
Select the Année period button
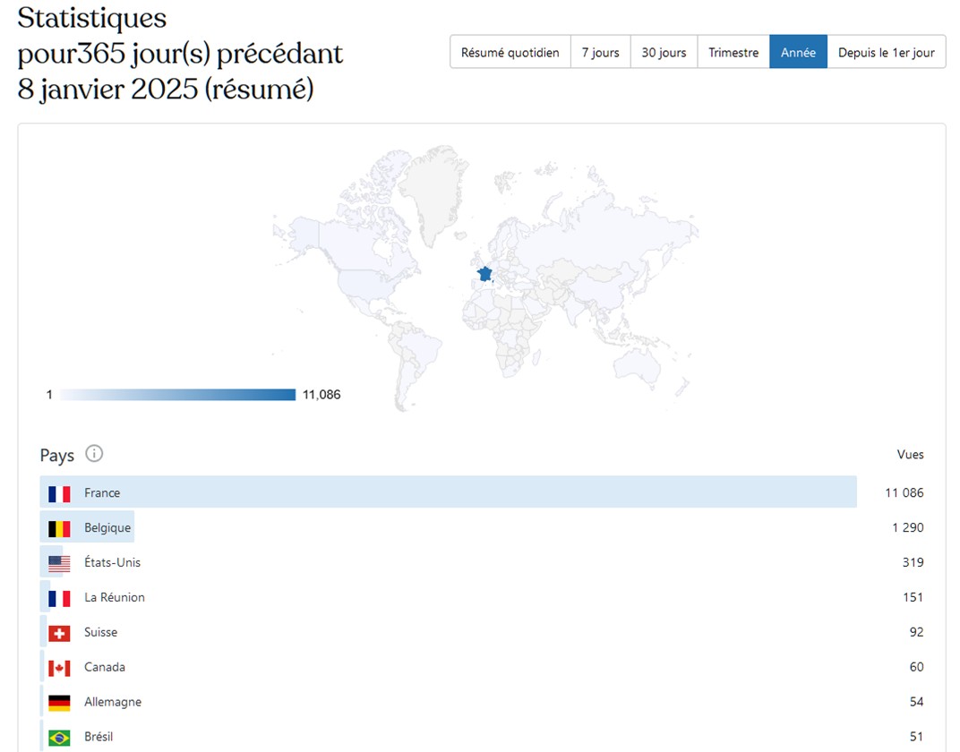798,52
